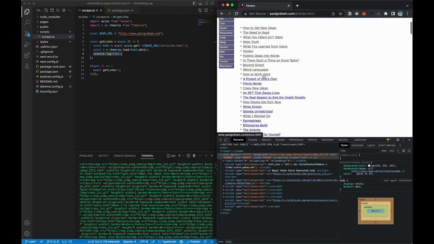This screenshot has height=244, width=434.
Task: Click the Copilot status icon in status bar
Action: (181, 242)
